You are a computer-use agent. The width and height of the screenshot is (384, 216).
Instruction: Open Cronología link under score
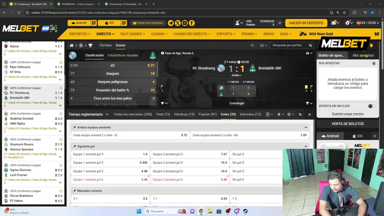click(x=237, y=103)
